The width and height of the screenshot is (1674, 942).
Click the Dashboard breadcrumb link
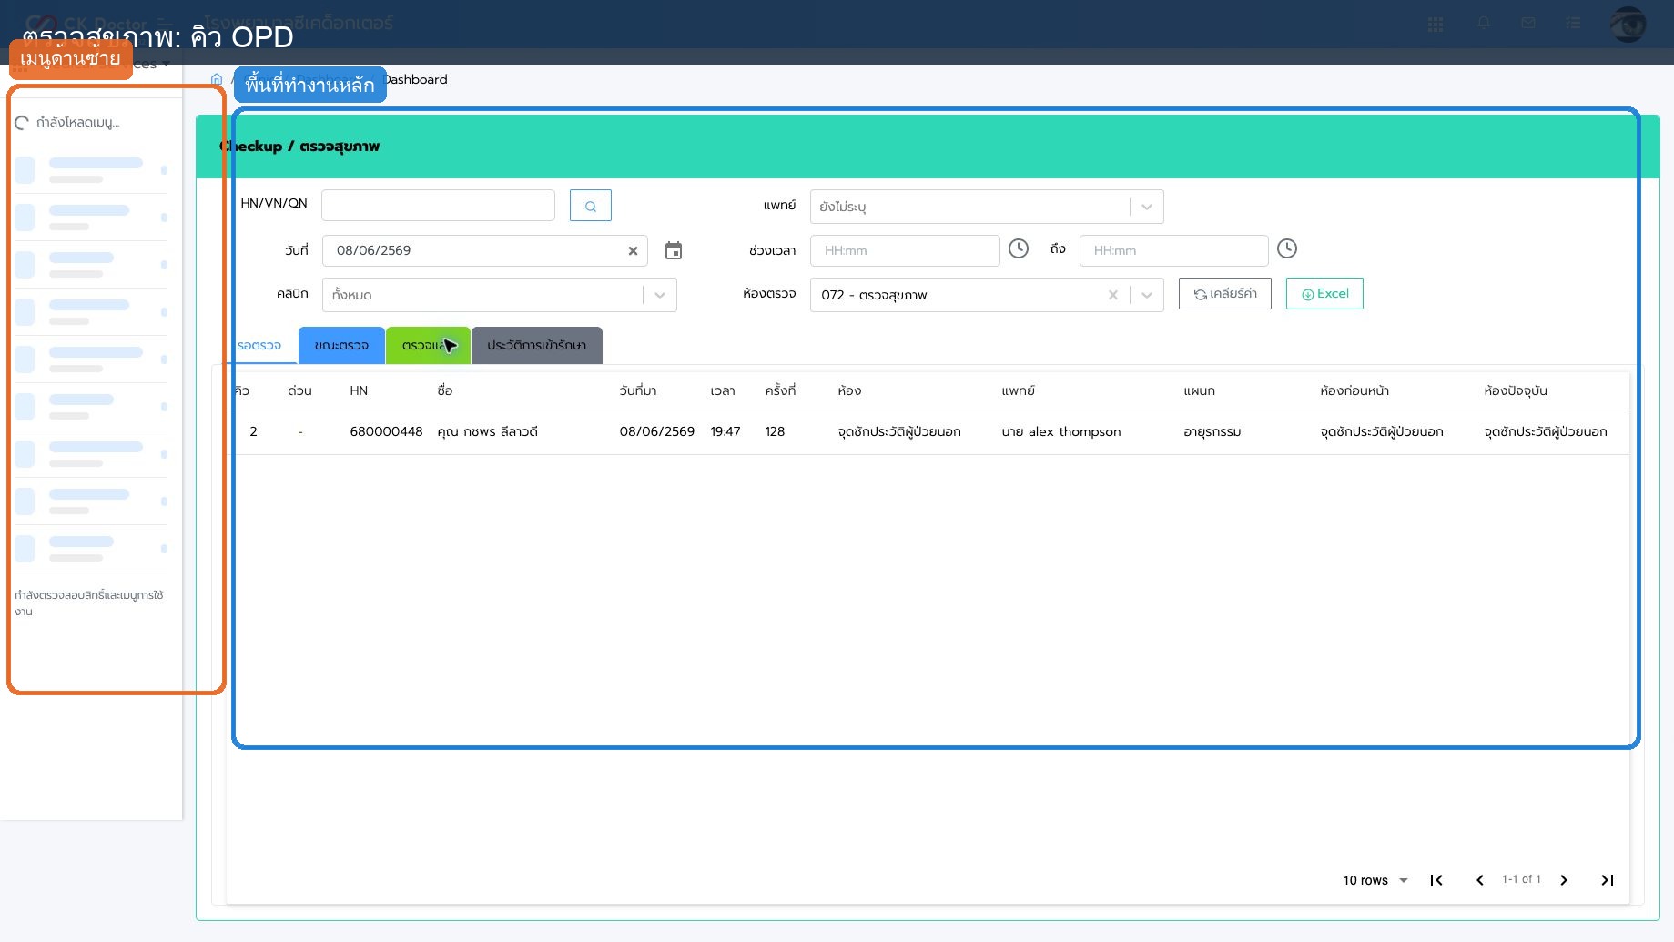tap(415, 79)
